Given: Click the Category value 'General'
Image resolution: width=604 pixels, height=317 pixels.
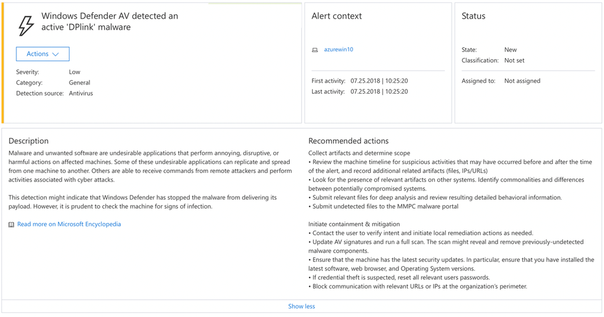Looking at the screenshot, I should [x=79, y=83].
